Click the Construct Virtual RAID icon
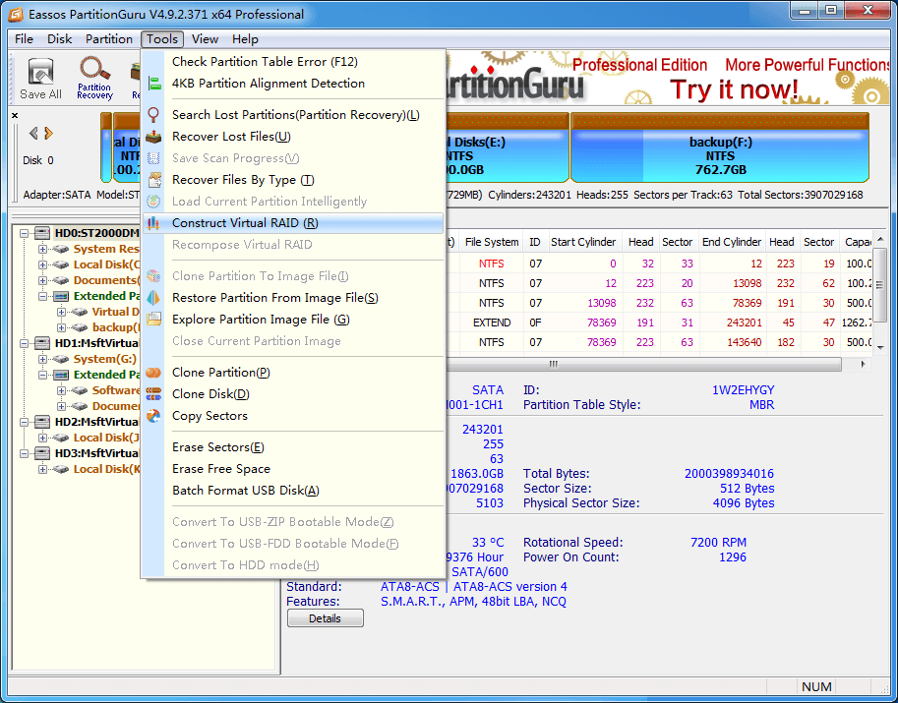The image size is (898, 703). coord(152,223)
